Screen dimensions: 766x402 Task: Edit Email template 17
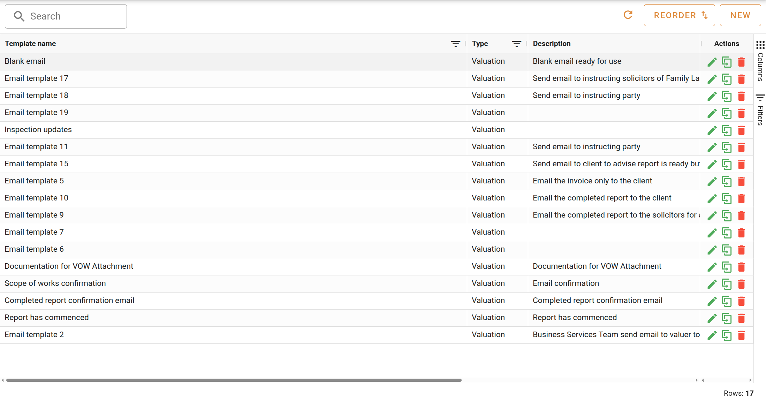coord(712,79)
